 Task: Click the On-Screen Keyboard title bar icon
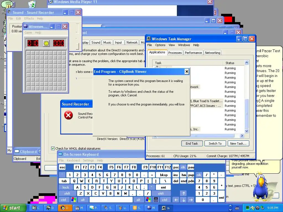(61, 154)
